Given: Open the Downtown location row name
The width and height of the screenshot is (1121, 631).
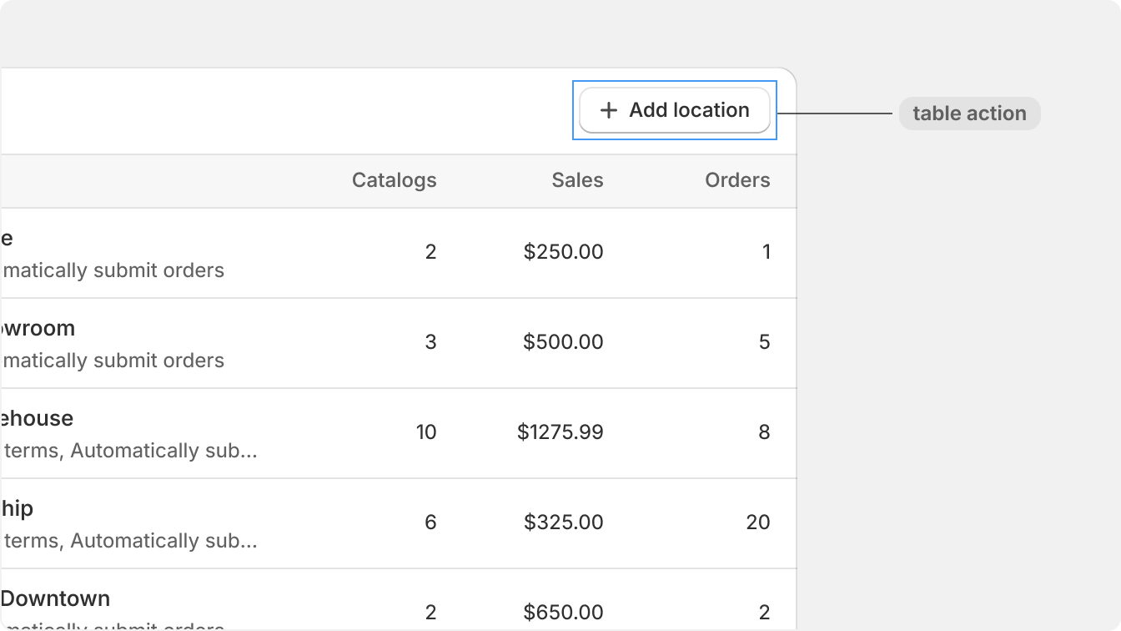Looking at the screenshot, I should (x=55, y=598).
